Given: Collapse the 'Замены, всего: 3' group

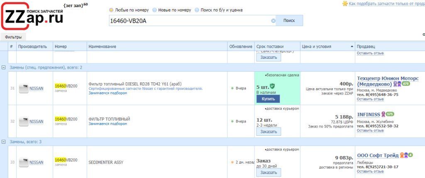Looking at the screenshot, I should point(4,142).
